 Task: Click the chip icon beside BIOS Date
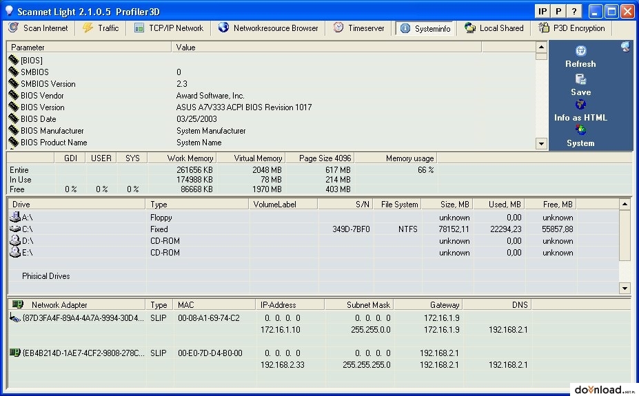[x=14, y=119]
